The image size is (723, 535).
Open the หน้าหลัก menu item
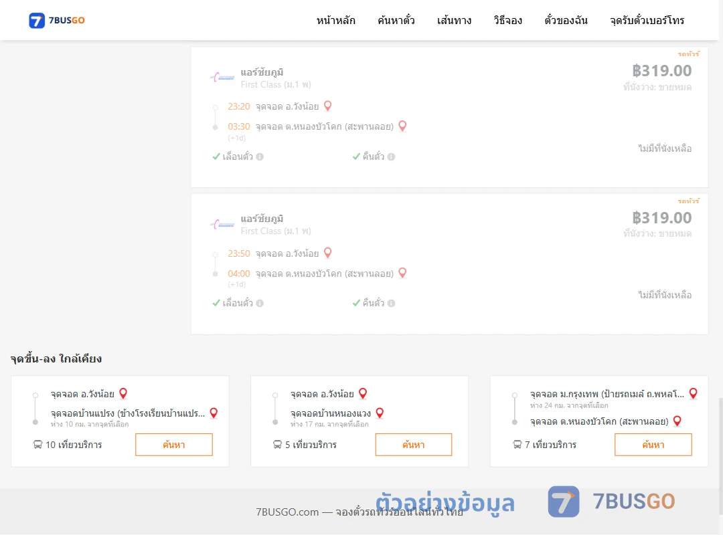335,20
